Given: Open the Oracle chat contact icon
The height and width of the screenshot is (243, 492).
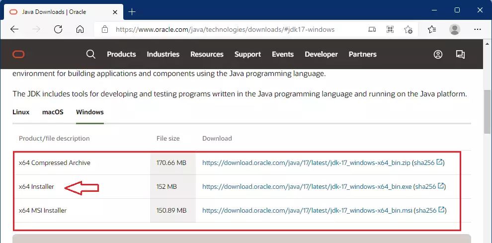Looking at the screenshot, I should pos(460,54).
